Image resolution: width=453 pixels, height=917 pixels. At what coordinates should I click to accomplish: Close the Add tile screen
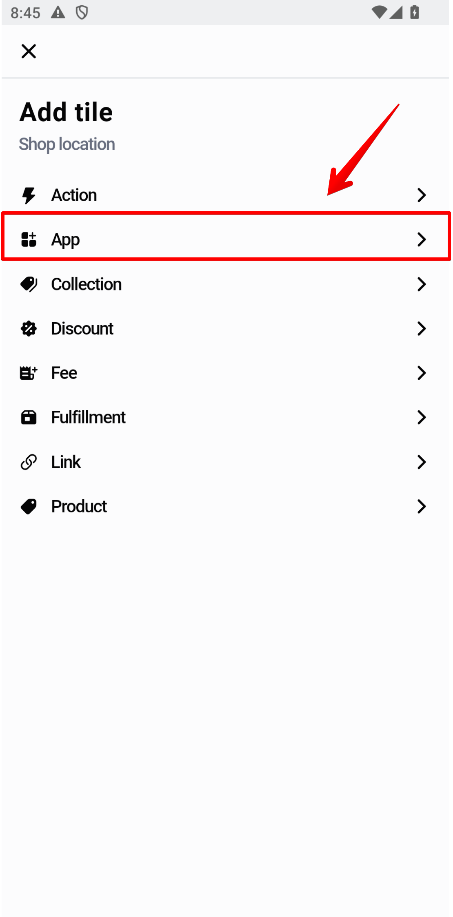click(x=29, y=51)
